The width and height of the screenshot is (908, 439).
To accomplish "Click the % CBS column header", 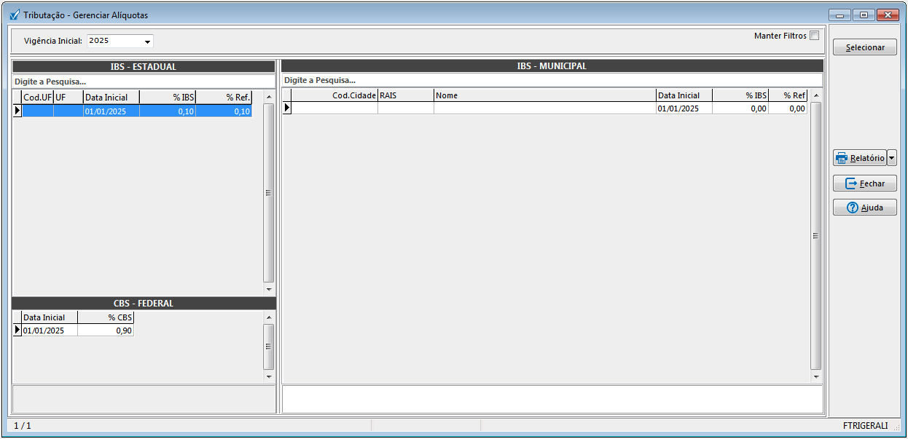I will click(x=106, y=317).
